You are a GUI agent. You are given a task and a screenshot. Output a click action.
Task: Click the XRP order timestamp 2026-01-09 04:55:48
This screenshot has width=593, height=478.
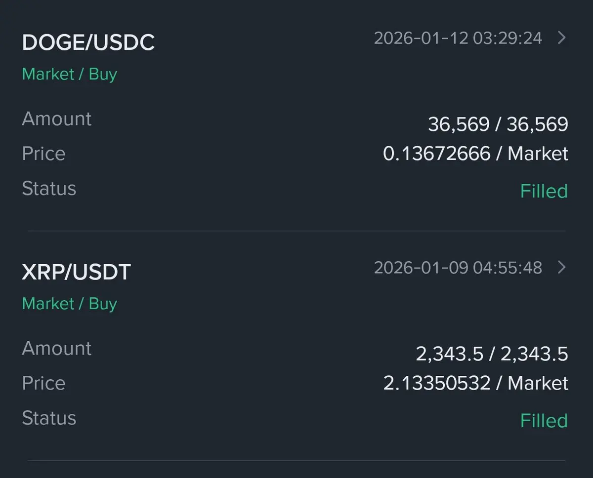pyautogui.click(x=458, y=268)
